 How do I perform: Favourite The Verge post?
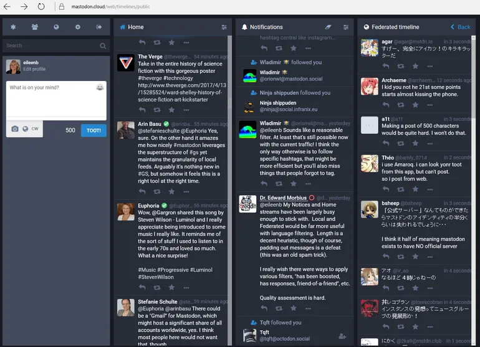pyautogui.click(x=171, y=110)
